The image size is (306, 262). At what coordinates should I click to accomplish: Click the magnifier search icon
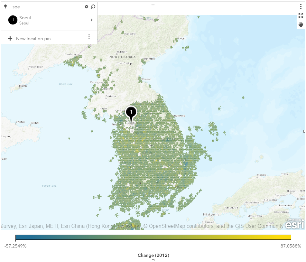point(93,7)
